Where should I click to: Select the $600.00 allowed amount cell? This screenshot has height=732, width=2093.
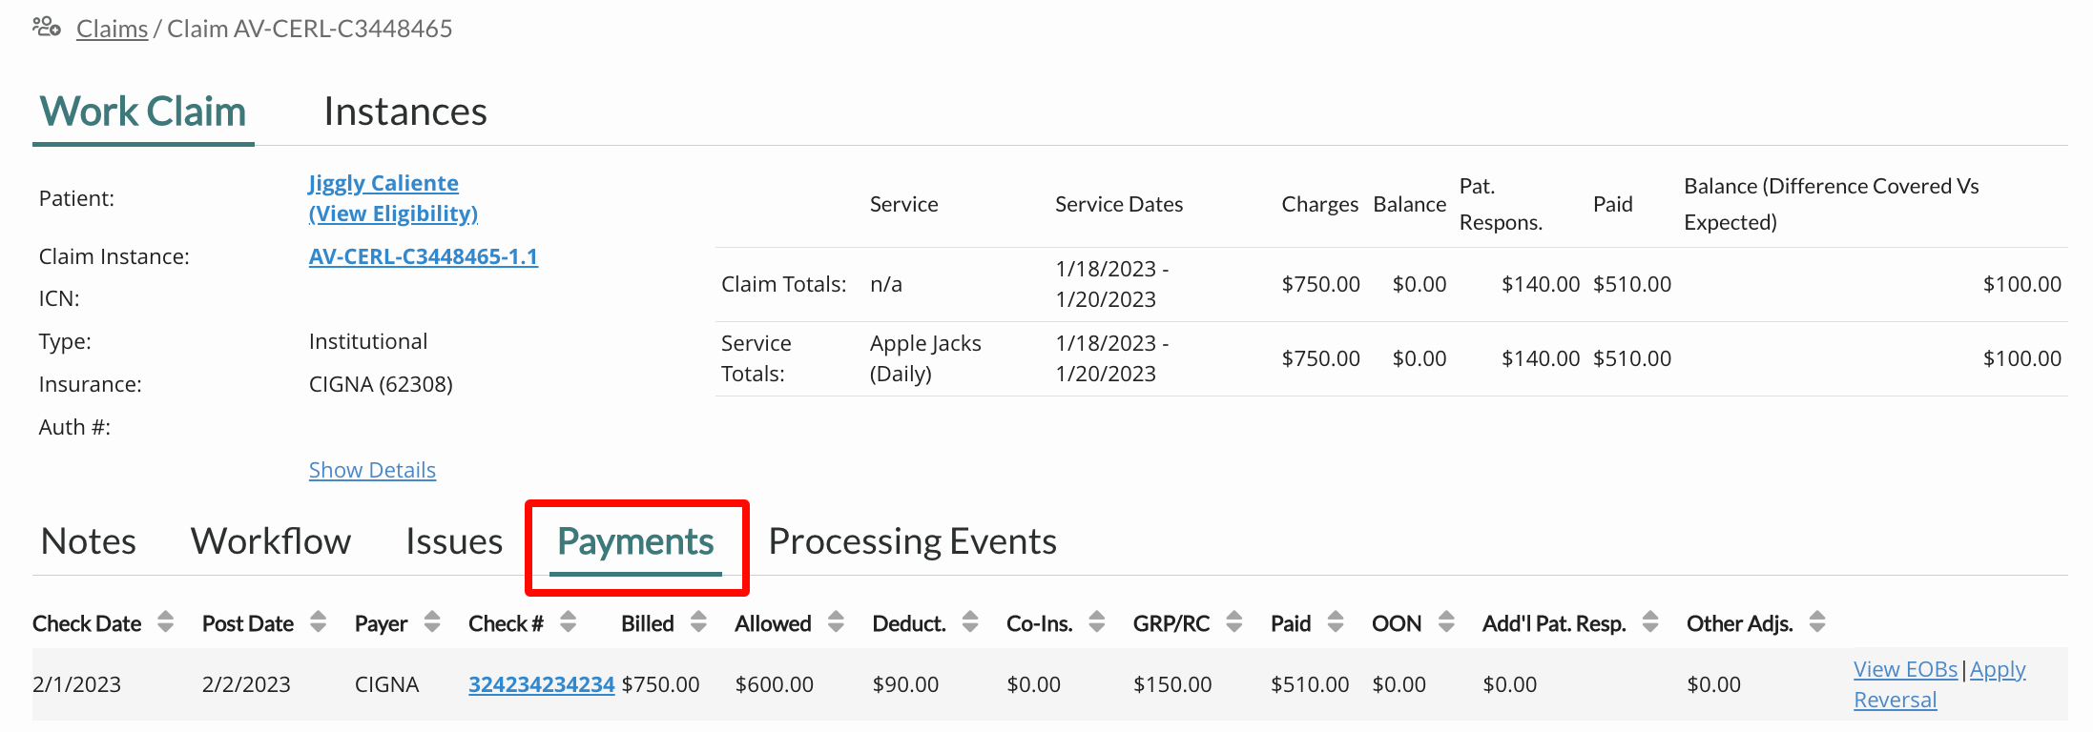tap(774, 684)
